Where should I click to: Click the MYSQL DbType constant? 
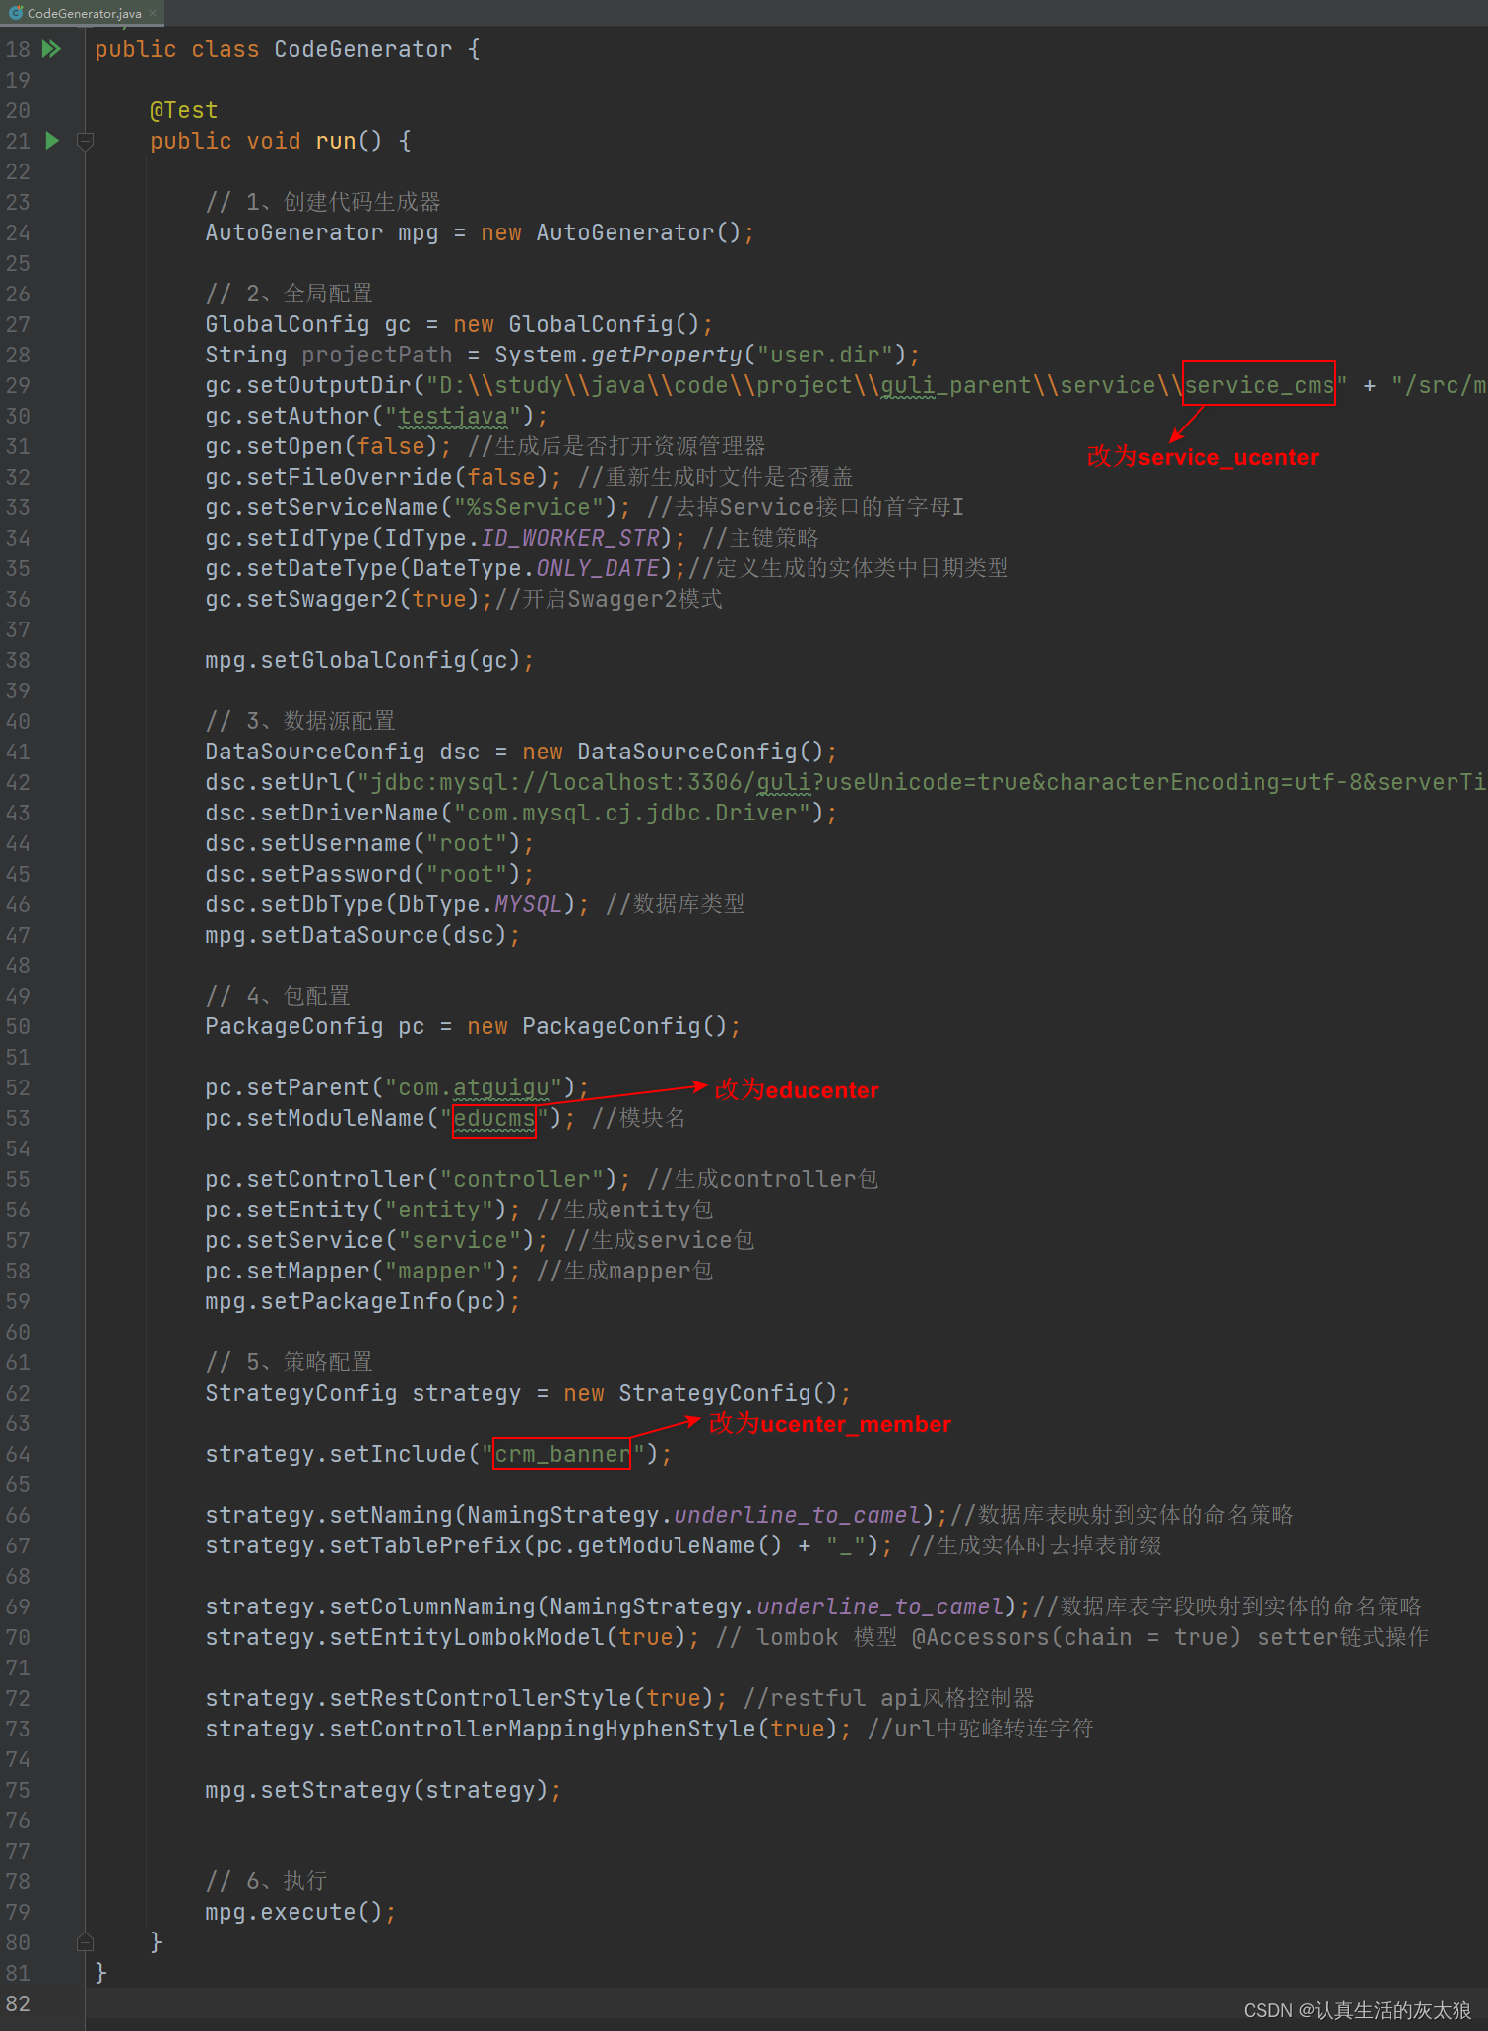pos(528,904)
